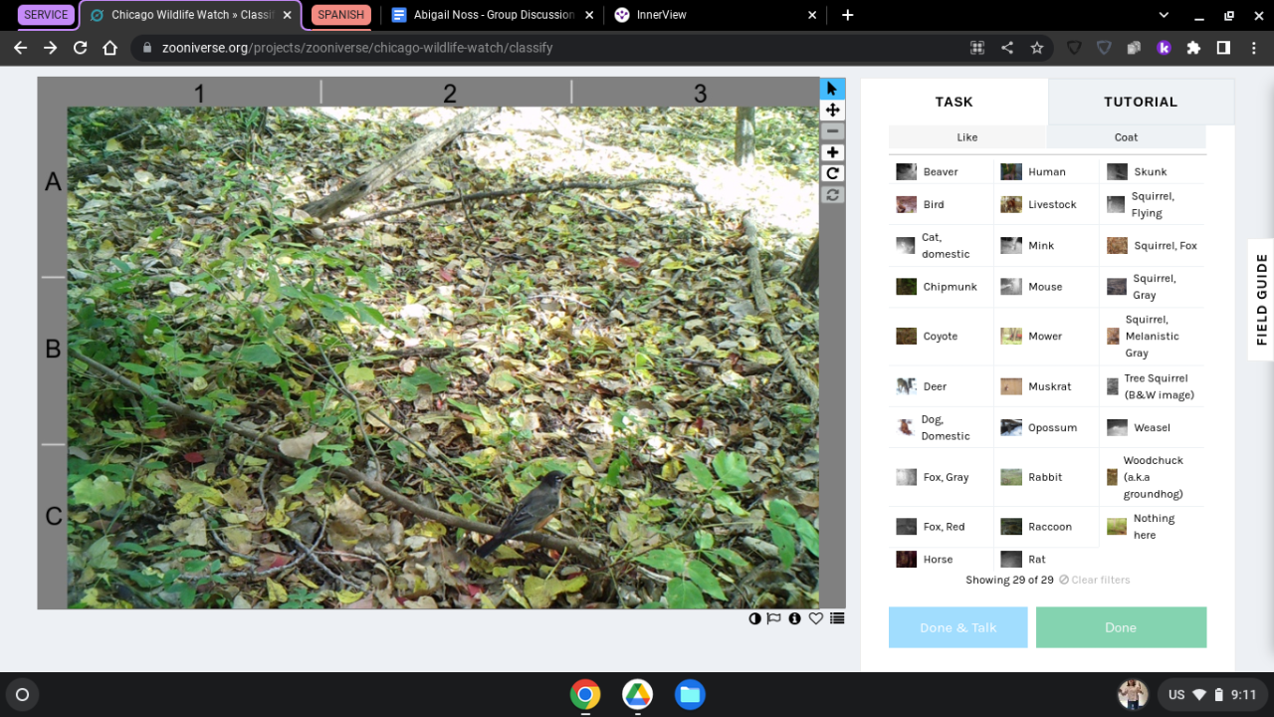Add subject to favorites with heart
The height and width of the screenshot is (717, 1274).
point(816,618)
